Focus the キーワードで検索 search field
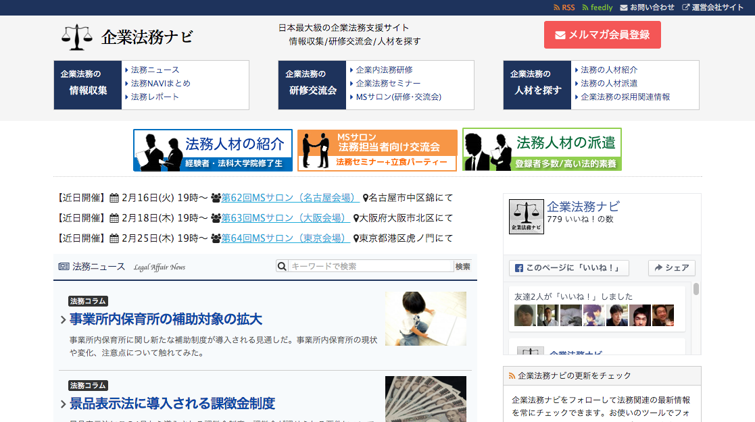 tap(371, 266)
